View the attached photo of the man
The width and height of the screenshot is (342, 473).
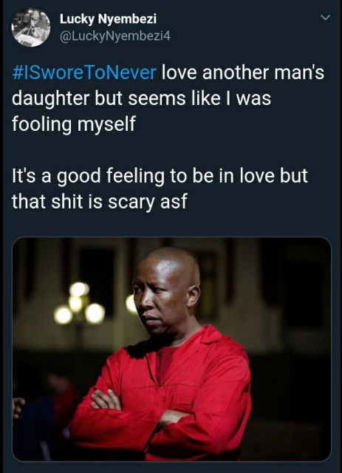tap(171, 349)
